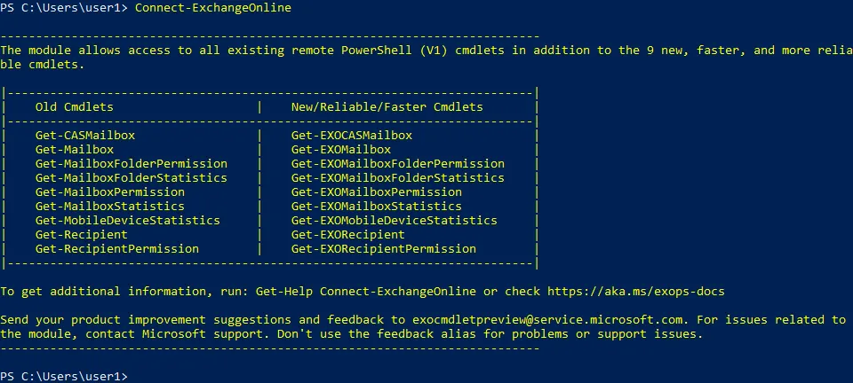Click the old Get-MailboxFolderPermission cmdlet text
Viewport: 853px width, 383px height.
tap(131, 164)
